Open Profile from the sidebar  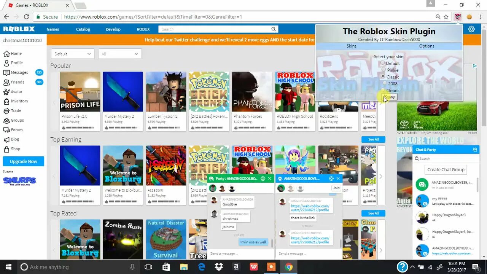tap(13, 63)
